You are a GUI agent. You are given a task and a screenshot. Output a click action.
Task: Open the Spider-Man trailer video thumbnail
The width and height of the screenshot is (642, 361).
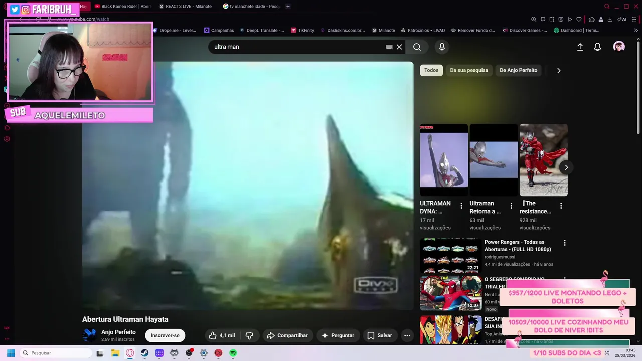[x=450, y=293]
